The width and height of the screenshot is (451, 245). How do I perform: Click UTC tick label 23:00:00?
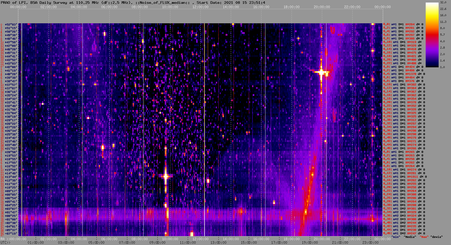pos(371,242)
